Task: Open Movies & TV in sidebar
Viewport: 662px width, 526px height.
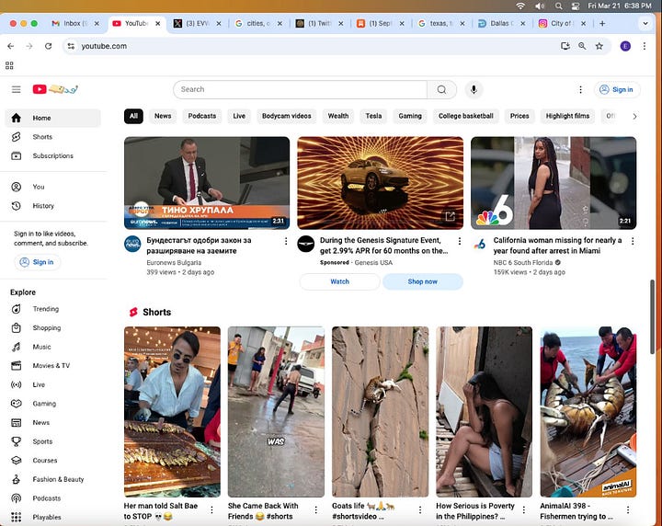Action: tap(52, 366)
